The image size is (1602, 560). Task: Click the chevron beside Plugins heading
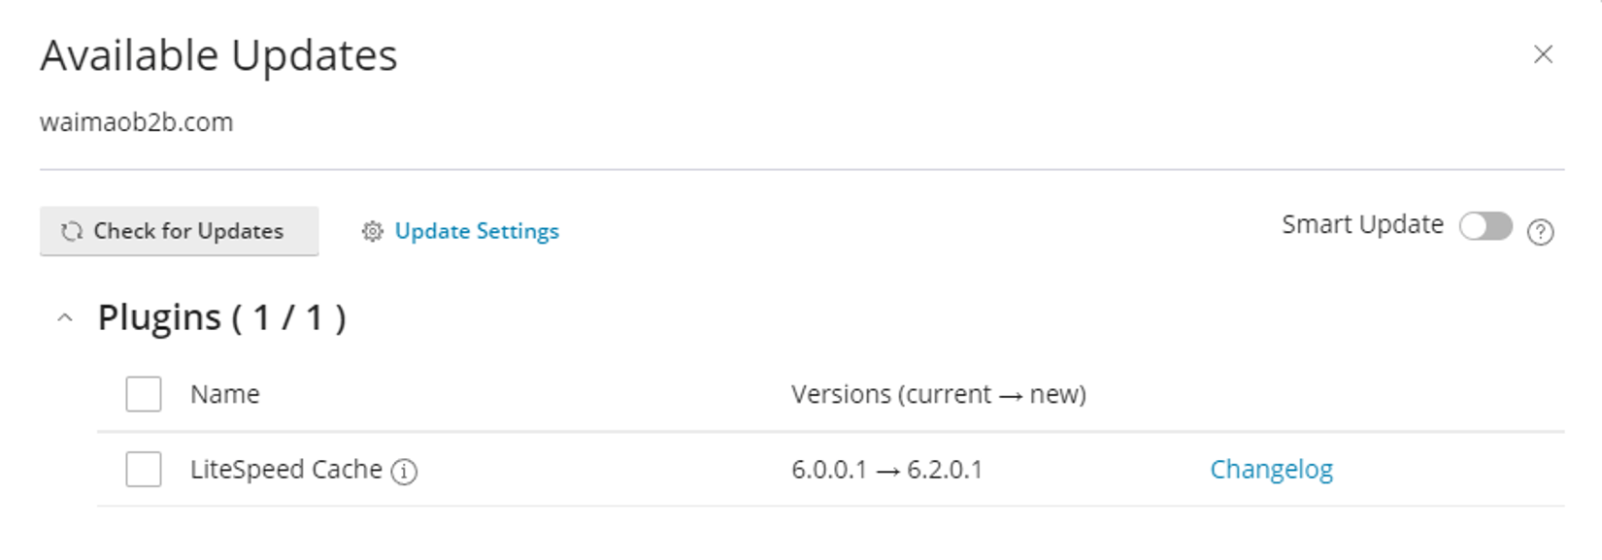point(65,316)
